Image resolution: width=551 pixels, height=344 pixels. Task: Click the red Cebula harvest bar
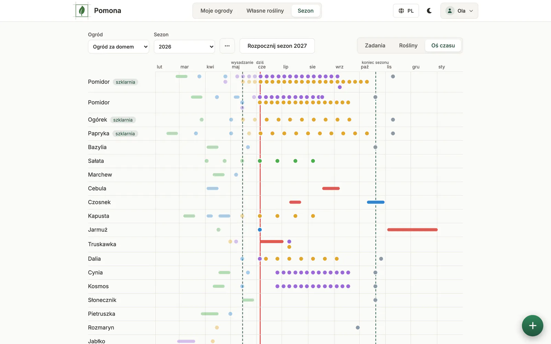click(x=331, y=189)
